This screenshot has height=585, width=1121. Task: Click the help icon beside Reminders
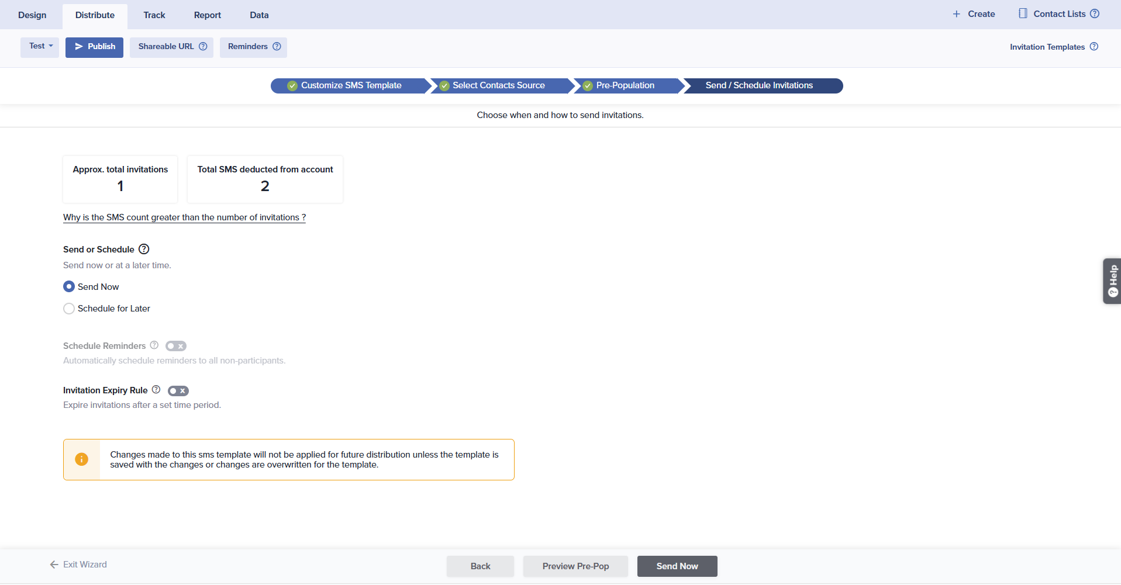point(277,47)
